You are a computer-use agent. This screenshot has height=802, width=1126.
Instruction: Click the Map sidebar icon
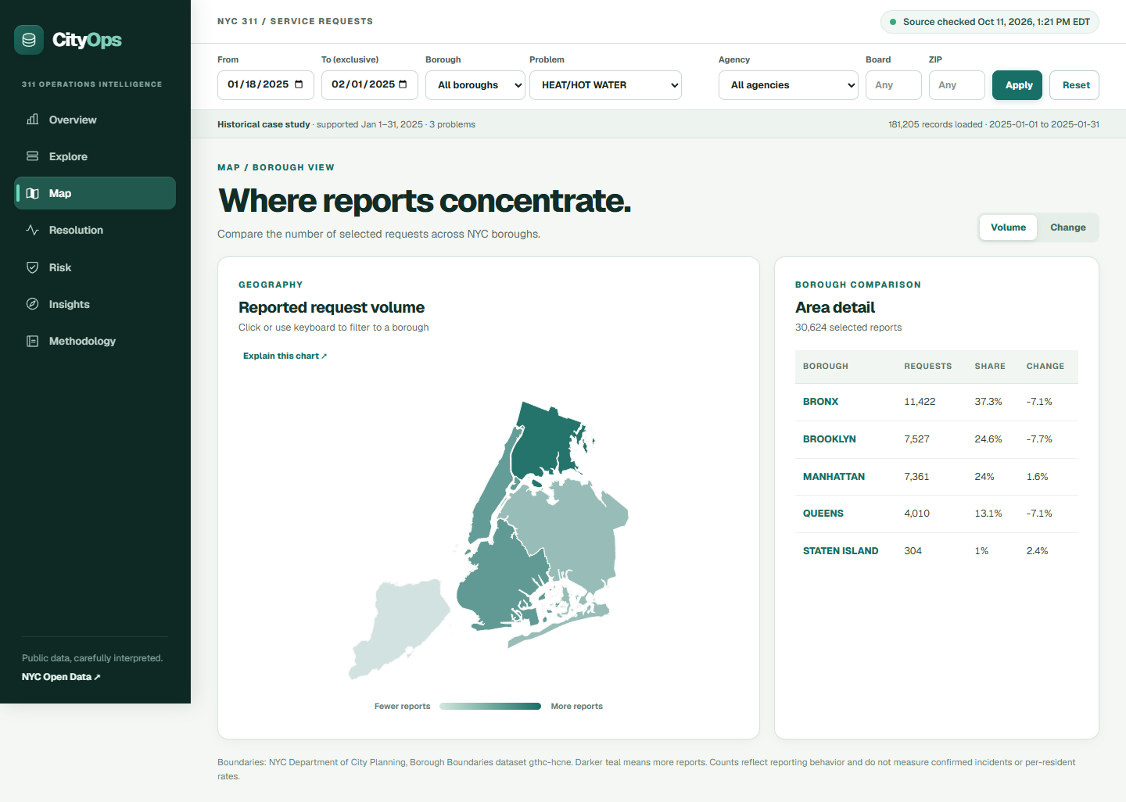click(32, 193)
